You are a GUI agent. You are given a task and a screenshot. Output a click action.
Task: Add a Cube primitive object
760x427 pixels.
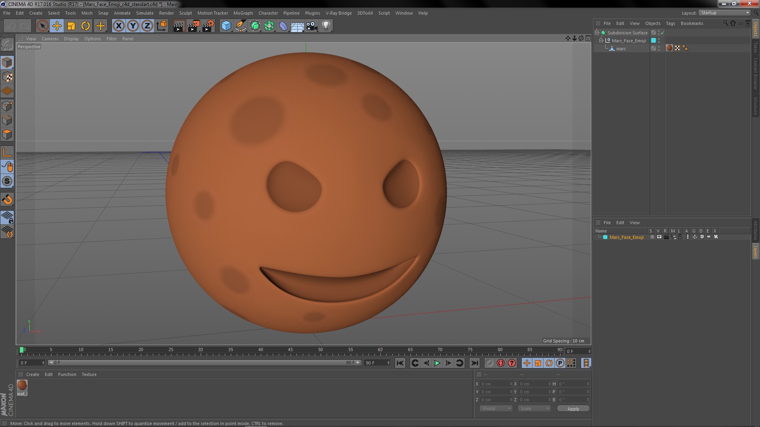[x=226, y=26]
